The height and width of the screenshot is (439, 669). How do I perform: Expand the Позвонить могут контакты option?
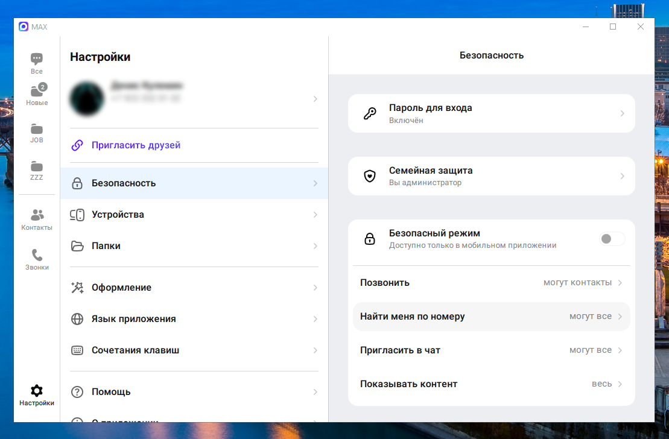[x=620, y=283]
